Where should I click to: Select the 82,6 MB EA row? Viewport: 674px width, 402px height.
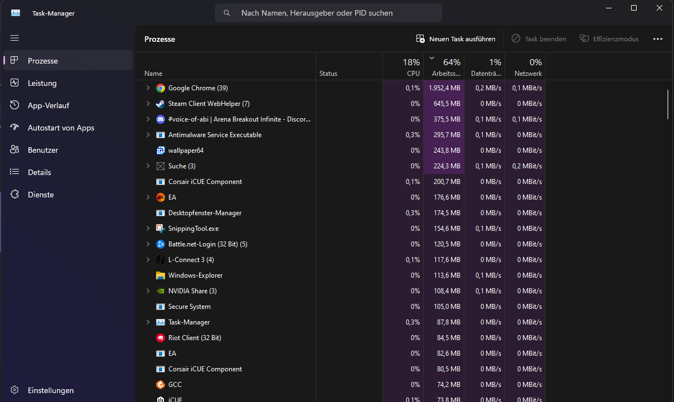(341, 353)
